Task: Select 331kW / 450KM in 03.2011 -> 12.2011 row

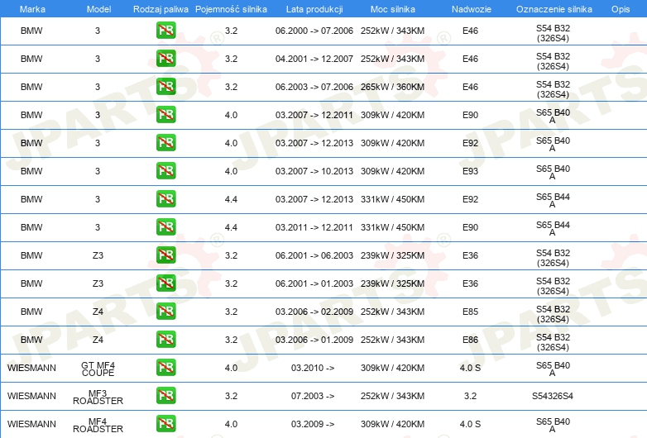Action: [392, 227]
